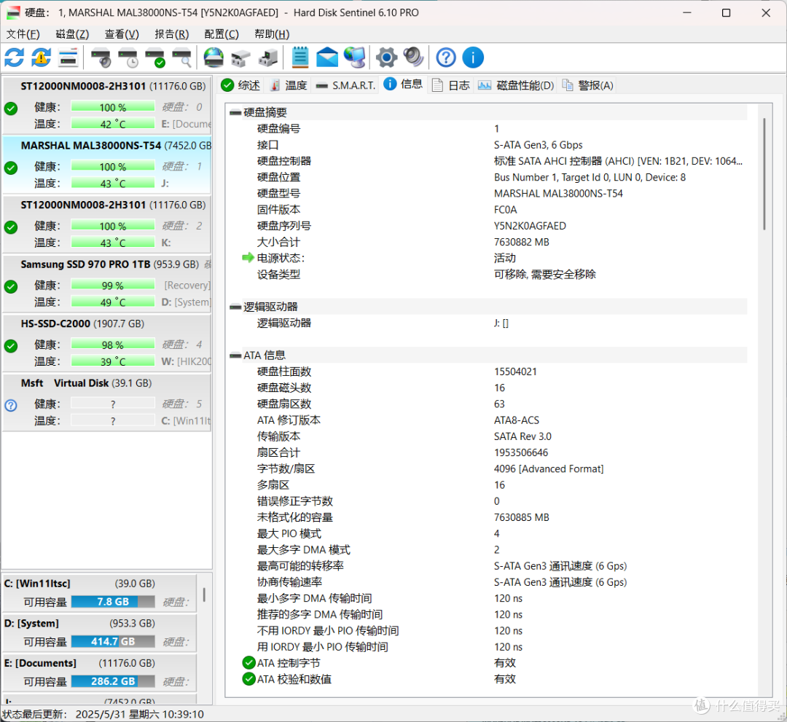Viewport: 787px width, 722px height.
Task: Open the blue notepad report icon
Action: [300, 58]
